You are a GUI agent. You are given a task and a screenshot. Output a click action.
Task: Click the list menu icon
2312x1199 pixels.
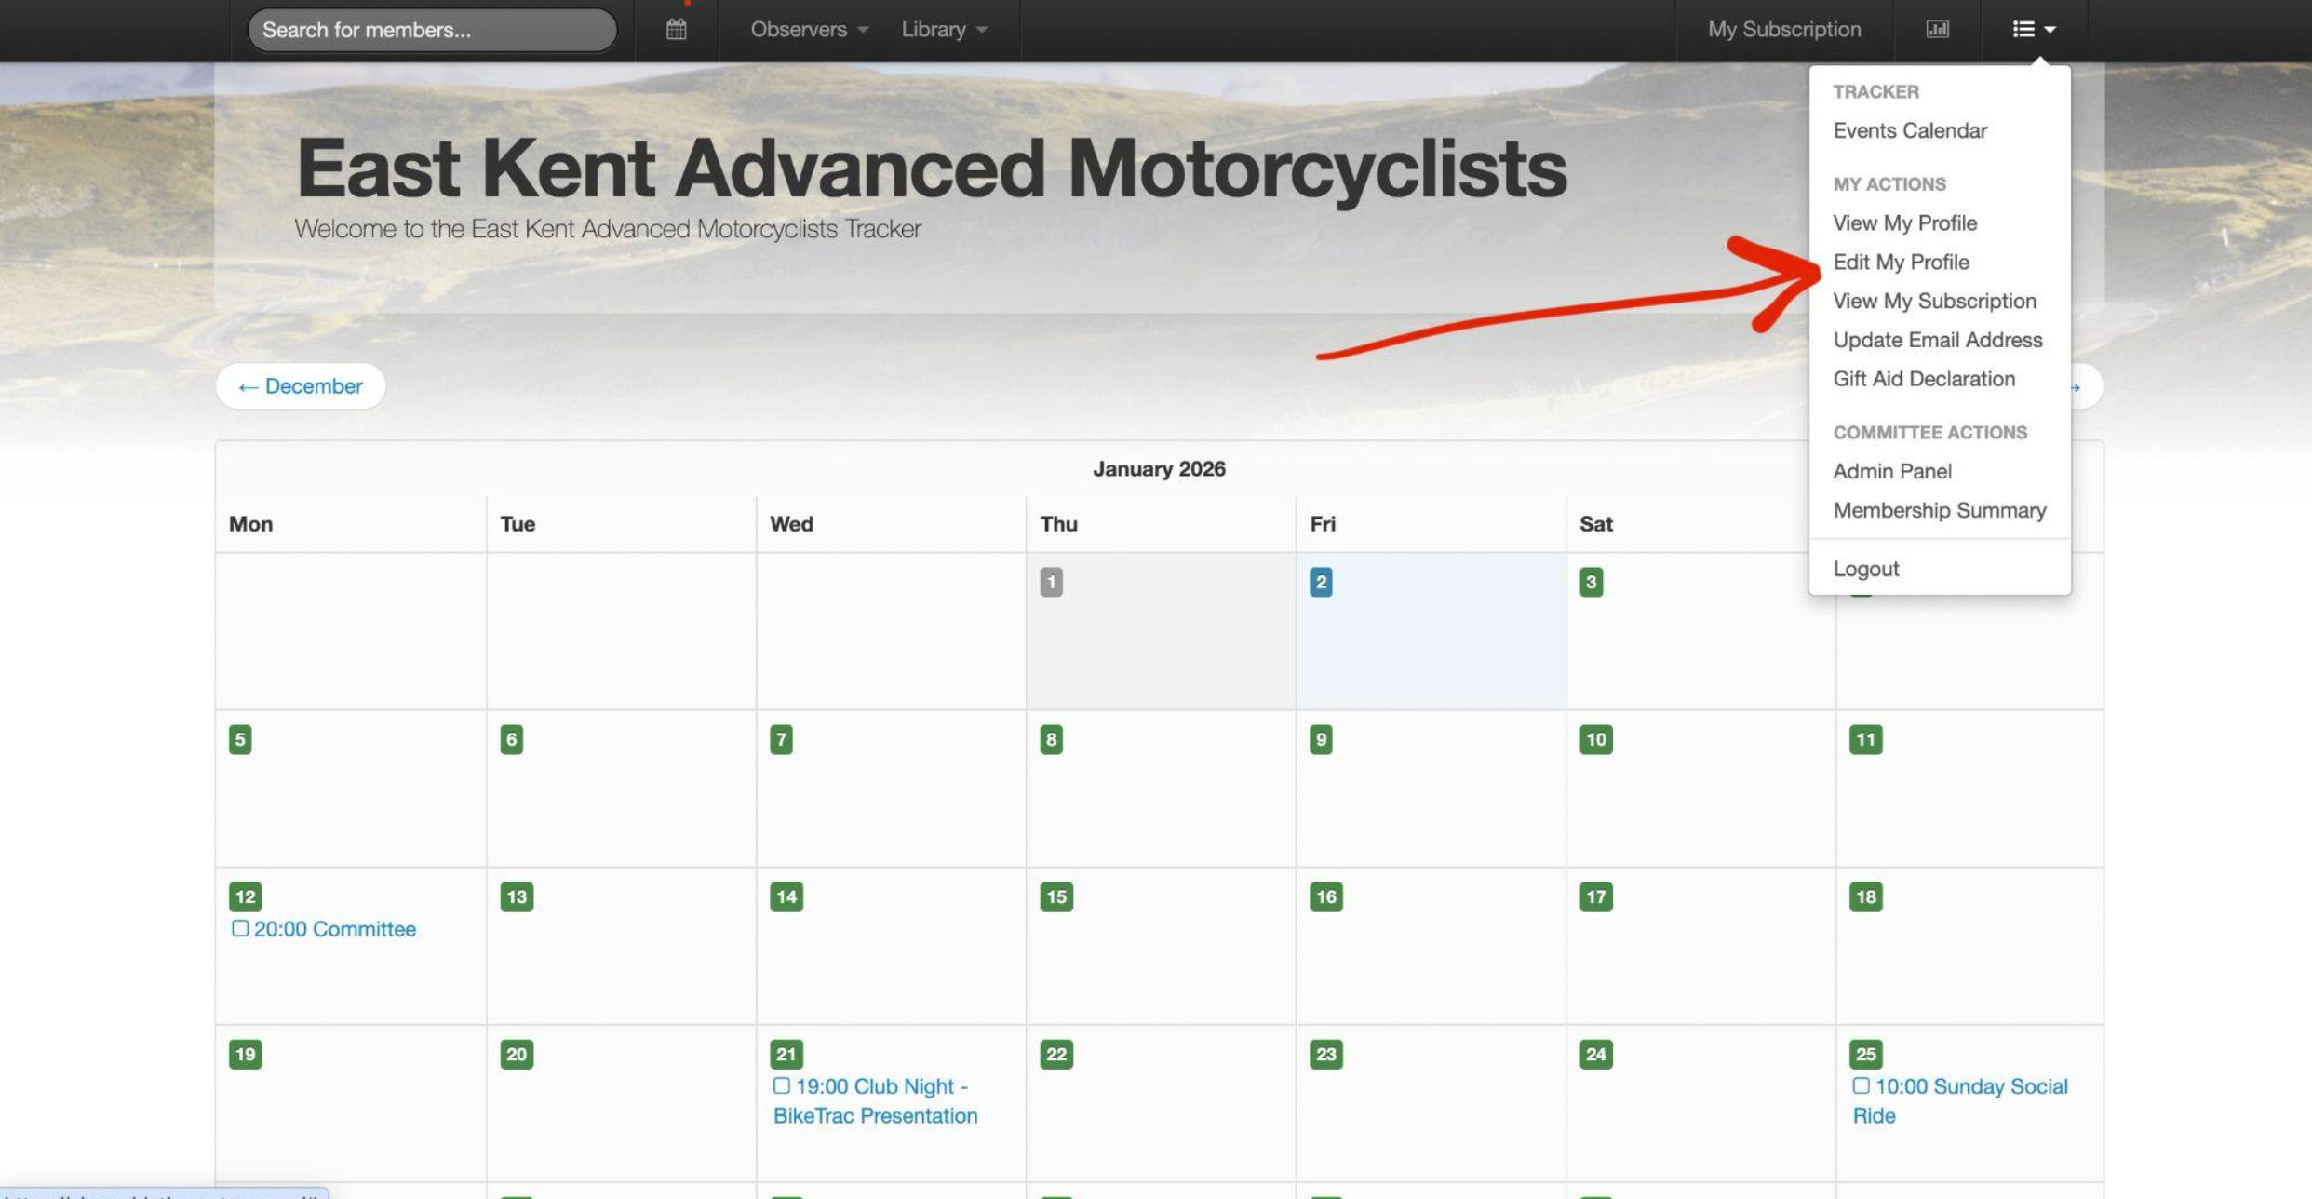point(2023,30)
